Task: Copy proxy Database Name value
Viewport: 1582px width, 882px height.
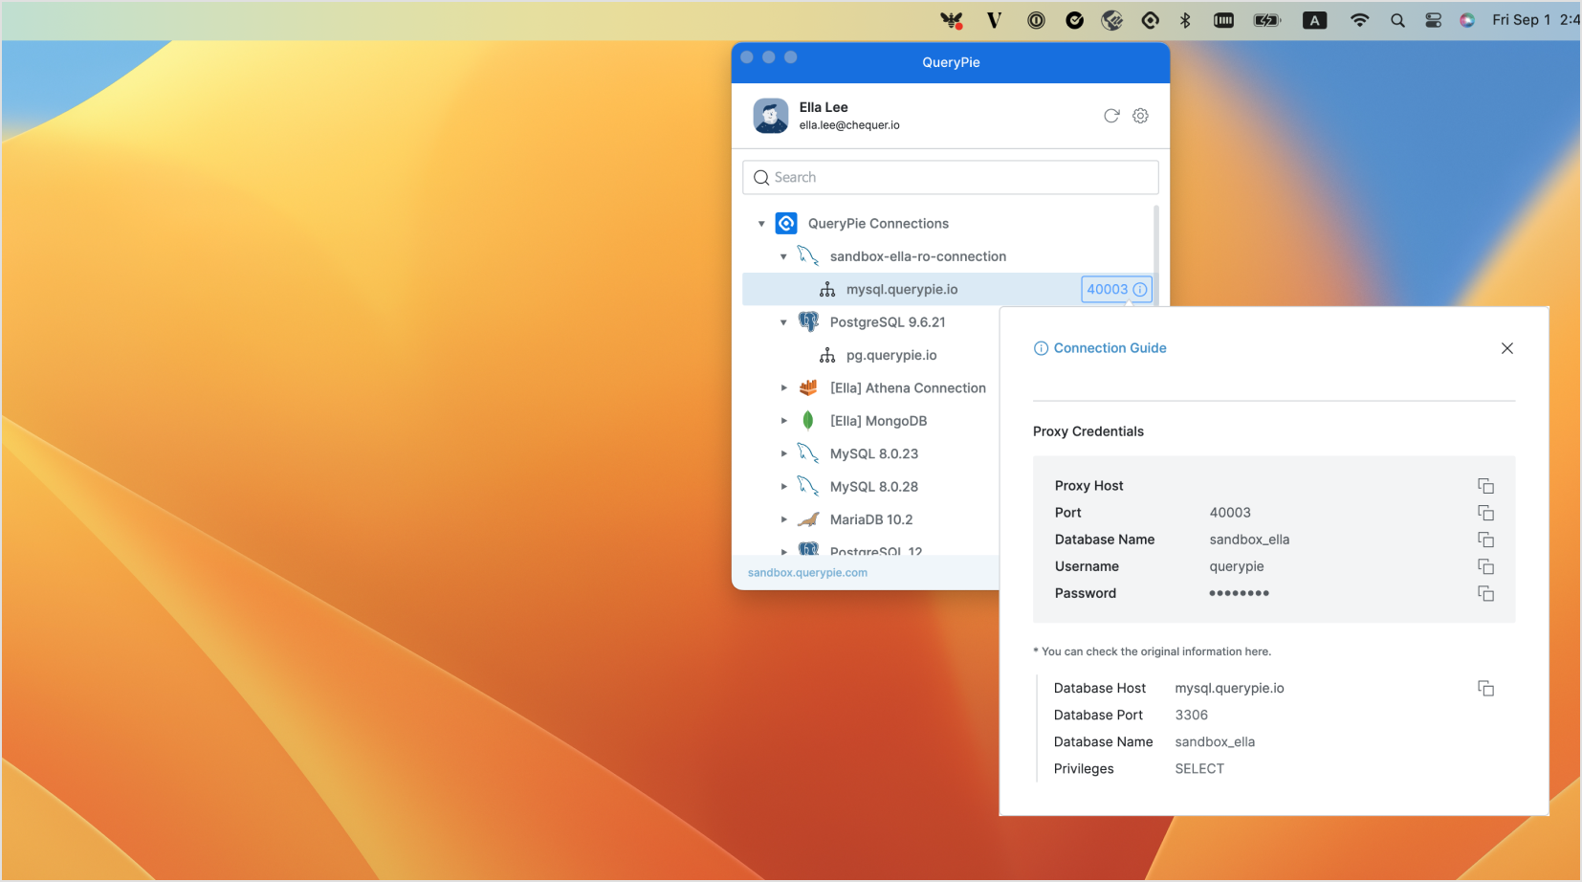Action: 1485,540
